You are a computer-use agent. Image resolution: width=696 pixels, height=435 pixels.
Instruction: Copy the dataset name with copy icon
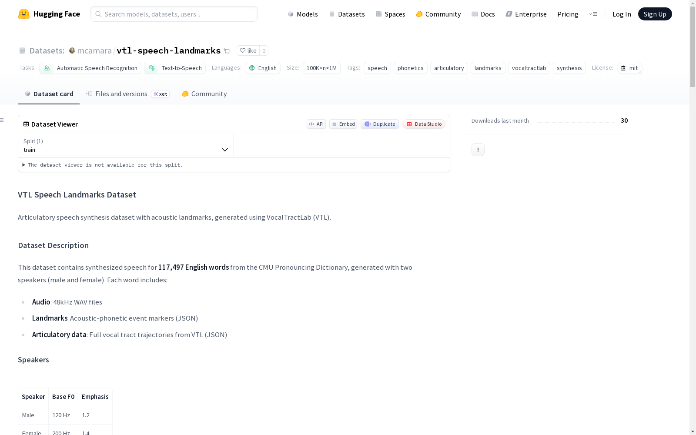(x=227, y=50)
